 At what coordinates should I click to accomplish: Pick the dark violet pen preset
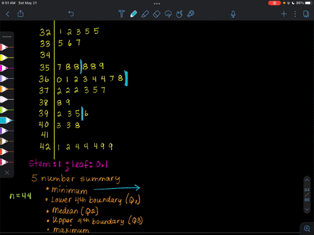7,131
